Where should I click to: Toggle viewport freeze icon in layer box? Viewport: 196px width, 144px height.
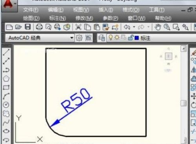pos(123,38)
